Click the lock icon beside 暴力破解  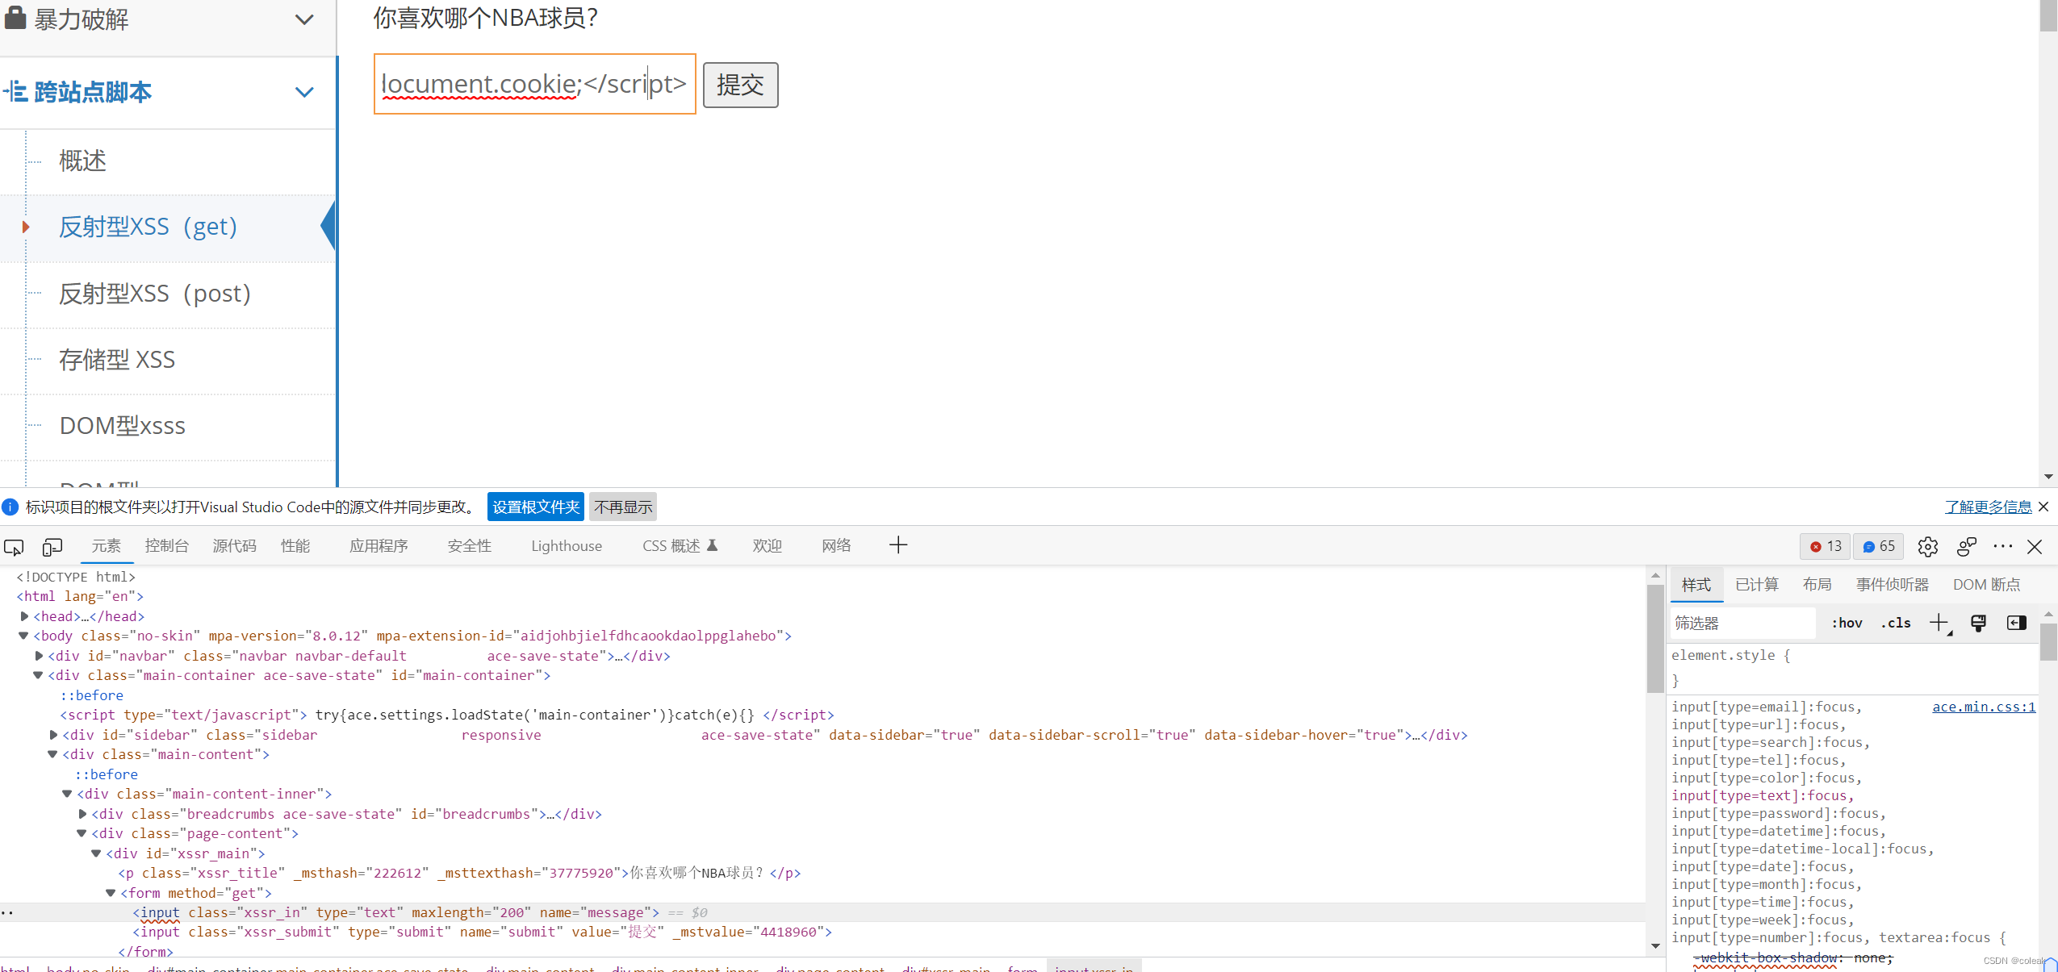15,18
